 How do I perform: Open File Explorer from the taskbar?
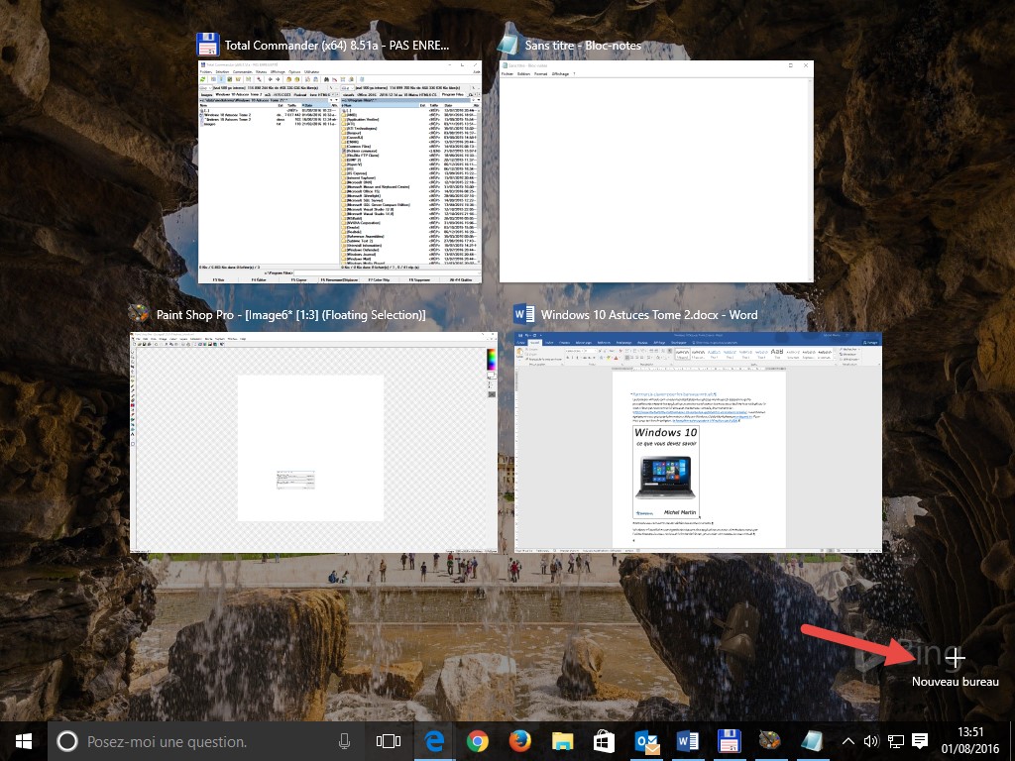click(x=562, y=740)
